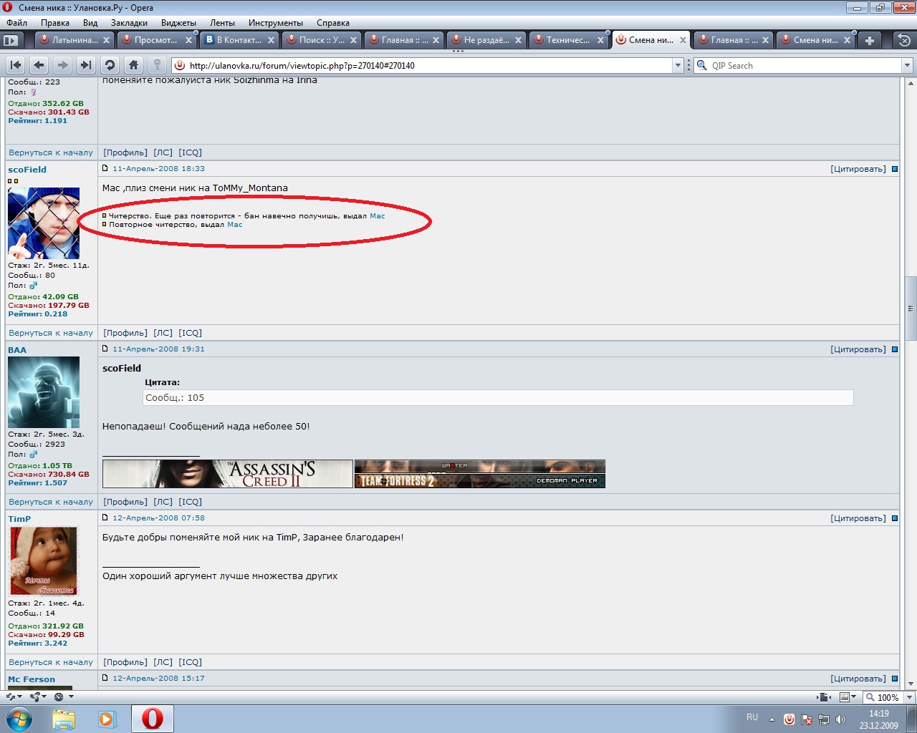Click the timestamp 11-Апрель-2008 19:31
Image resolution: width=917 pixels, height=733 pixels.
point(158,349)
